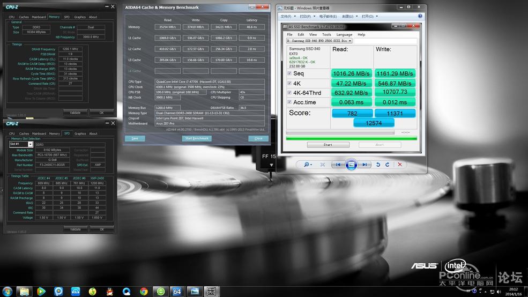
Task: Switch to Memory tab in lower CPU-Z
Action: coord(54,133)
